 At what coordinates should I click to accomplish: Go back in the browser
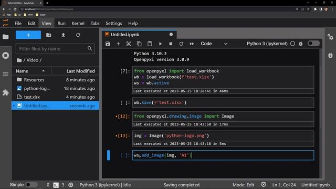point(4,9)
